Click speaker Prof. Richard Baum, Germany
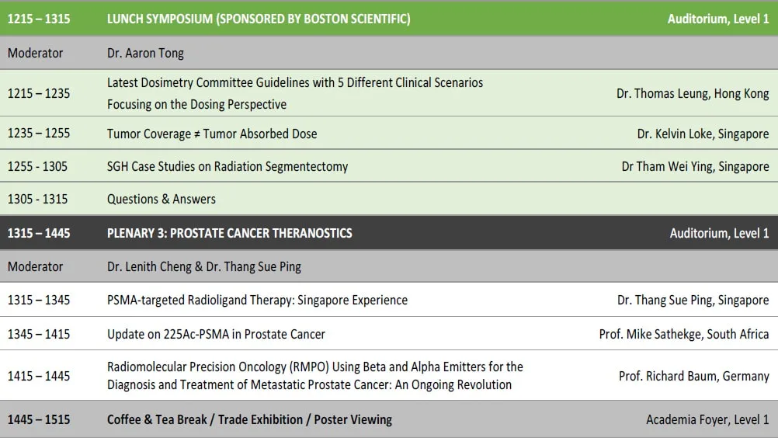 tap(693, 376)
